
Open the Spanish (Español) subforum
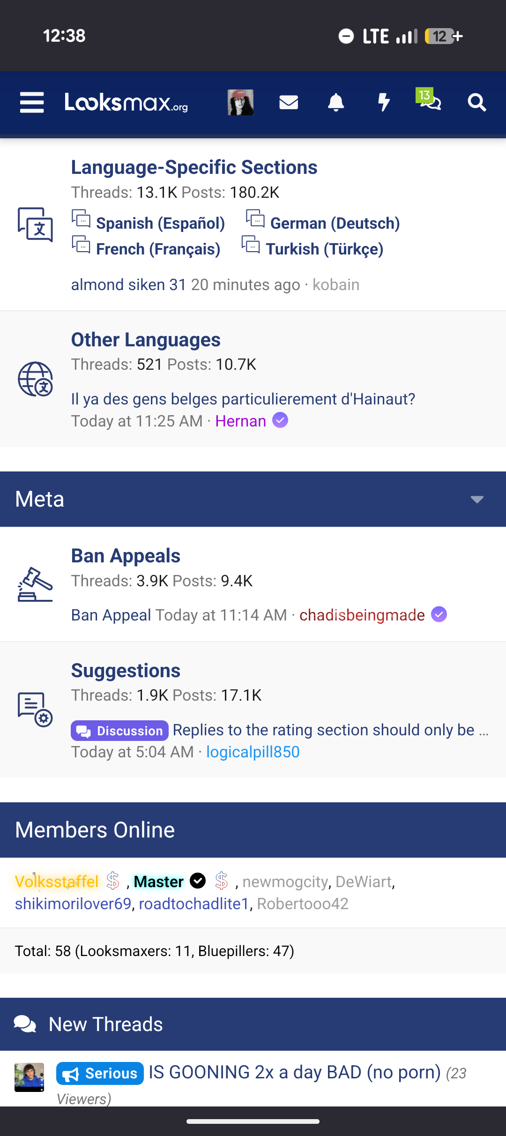[x=160, y=223]
